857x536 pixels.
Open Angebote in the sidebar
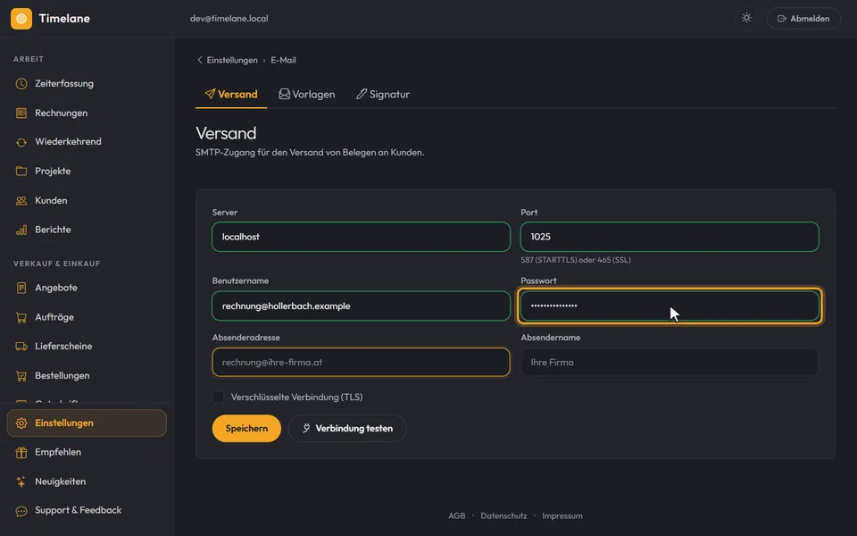click(87, 288)
